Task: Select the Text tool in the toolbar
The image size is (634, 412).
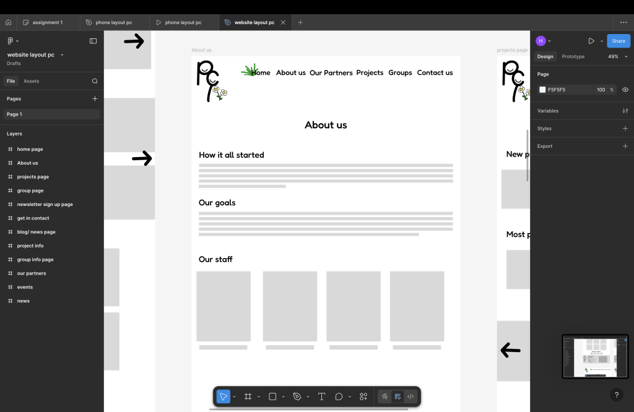Action: (321, 397)
